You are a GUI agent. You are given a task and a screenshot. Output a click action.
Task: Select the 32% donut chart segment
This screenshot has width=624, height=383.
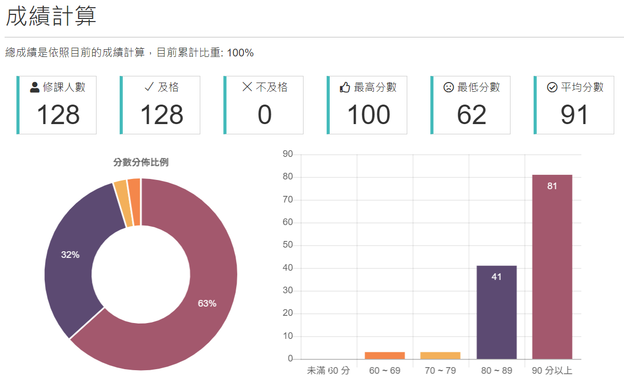[71, 254]
